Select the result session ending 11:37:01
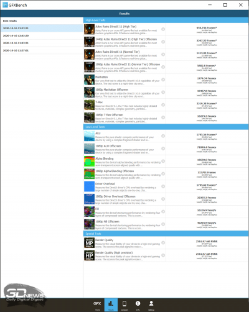249x312 pixels. point(42,50)
